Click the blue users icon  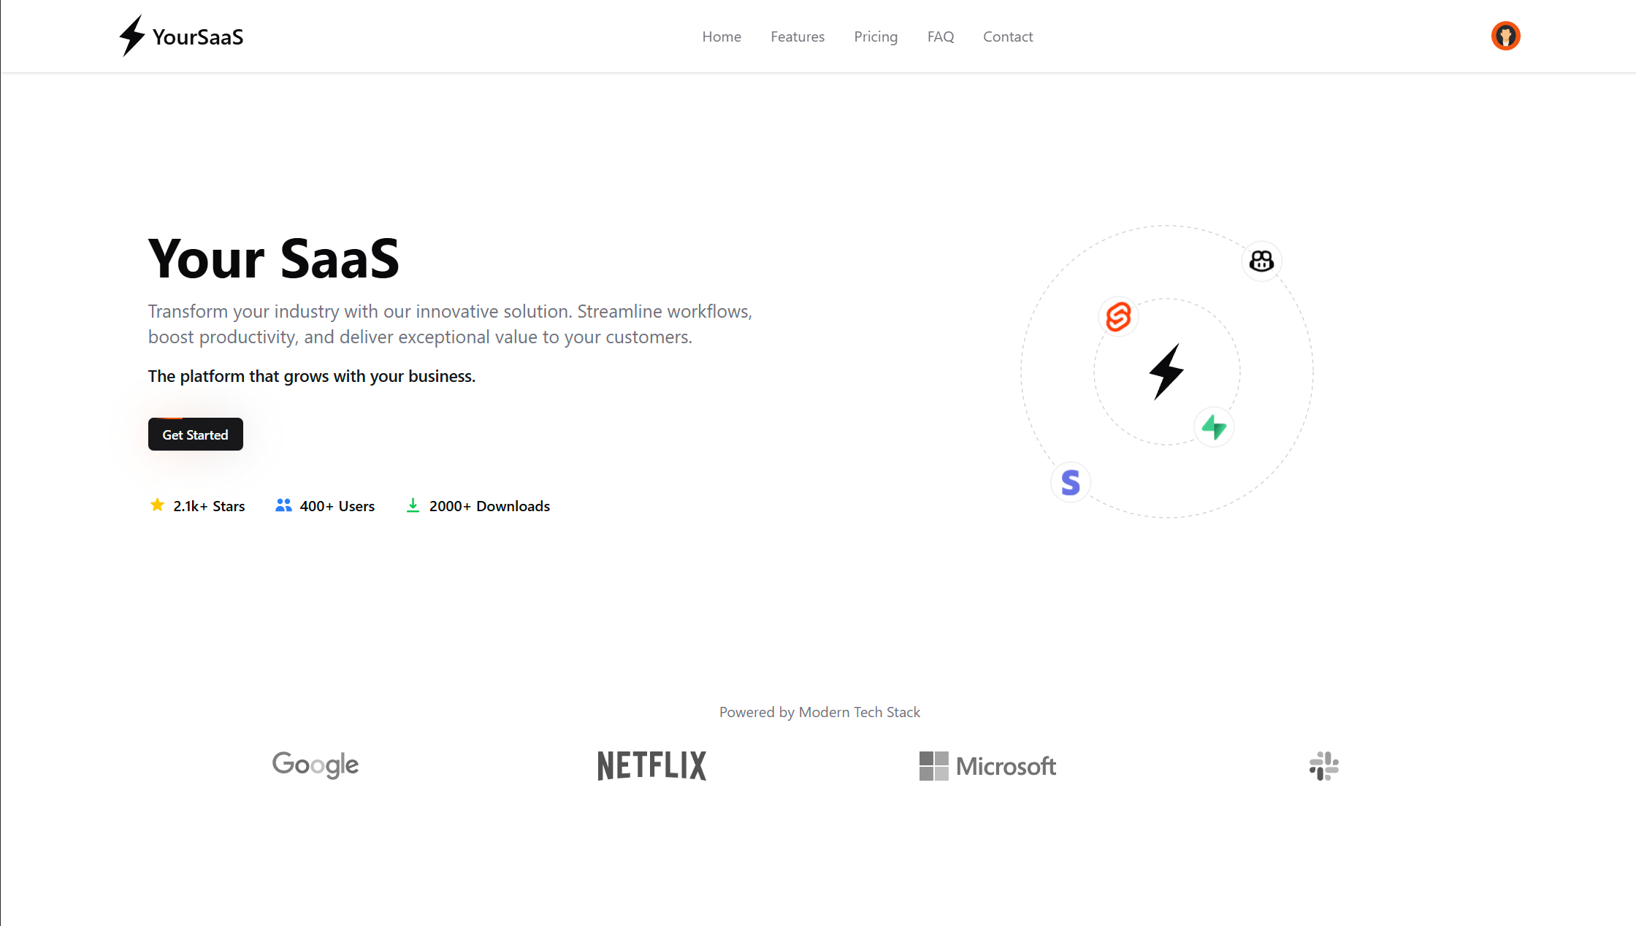pos(283,505)
